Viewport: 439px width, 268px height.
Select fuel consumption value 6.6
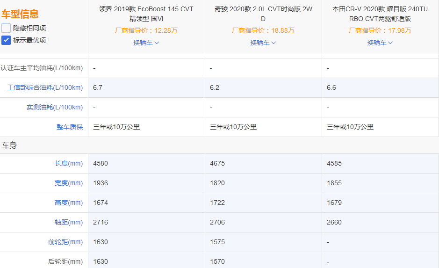331,87
